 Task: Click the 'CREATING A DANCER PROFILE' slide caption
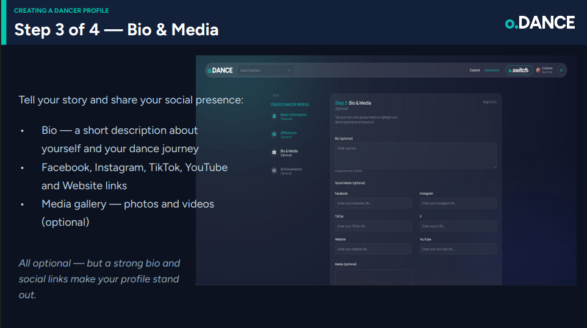tap(62, 10)
